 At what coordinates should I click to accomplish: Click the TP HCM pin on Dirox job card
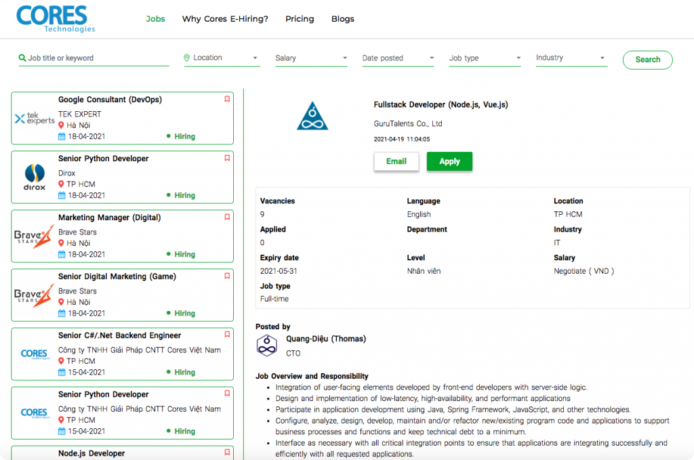(x=61, y=184)
